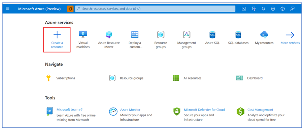Click the Management groups label

pyautogui.click(x=187, y=45)
